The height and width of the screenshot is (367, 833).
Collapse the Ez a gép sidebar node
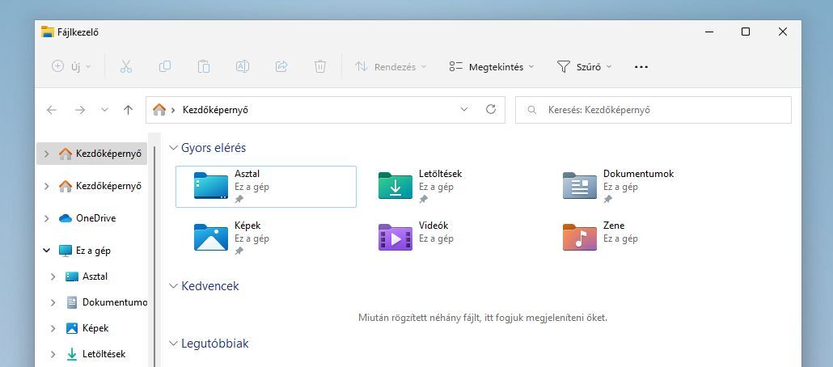[x=47, y=250]
